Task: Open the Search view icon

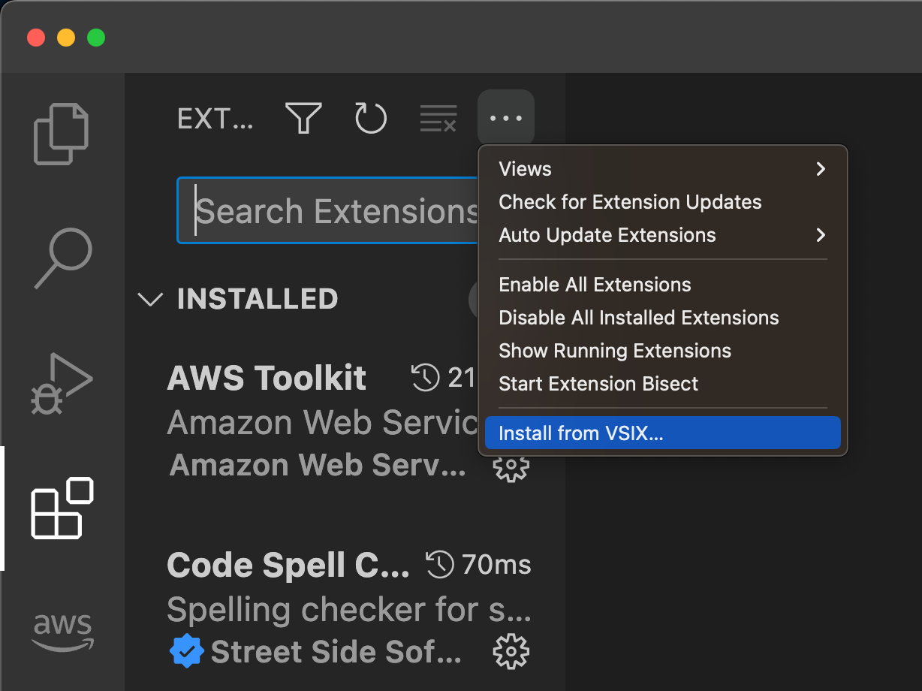Action: pos(63,259)
